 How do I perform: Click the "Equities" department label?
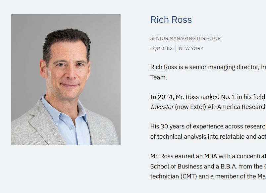pos(161,48)
